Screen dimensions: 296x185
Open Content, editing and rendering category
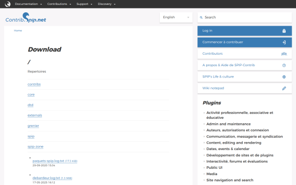tap(234, 143)
